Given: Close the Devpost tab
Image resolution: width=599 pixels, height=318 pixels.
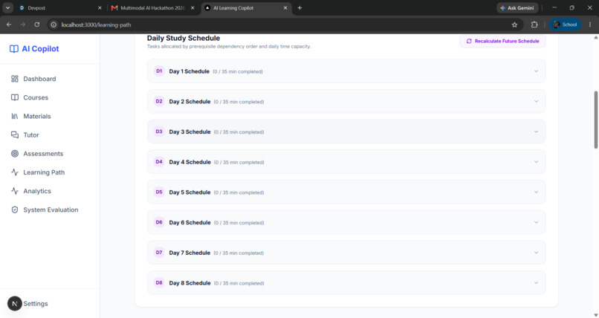Looking at the screenshot, I should (100, 7).
